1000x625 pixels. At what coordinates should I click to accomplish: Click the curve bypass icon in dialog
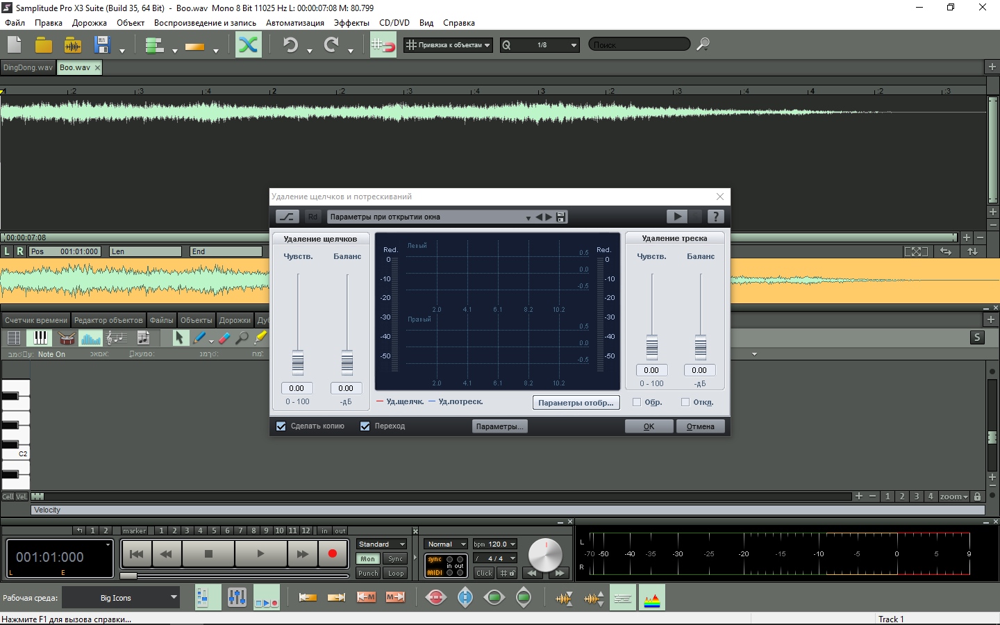(287, 217)
